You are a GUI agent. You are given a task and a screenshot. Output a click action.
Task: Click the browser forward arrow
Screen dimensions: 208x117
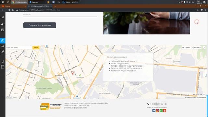coord(6,10)
